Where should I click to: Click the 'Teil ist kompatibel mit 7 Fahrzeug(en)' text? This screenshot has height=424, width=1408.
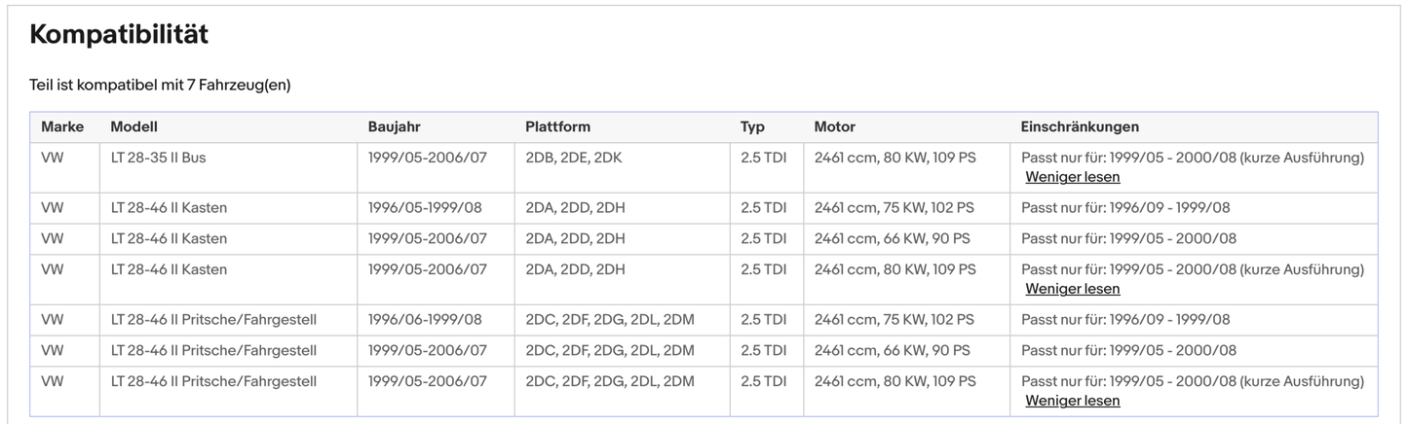160,86
